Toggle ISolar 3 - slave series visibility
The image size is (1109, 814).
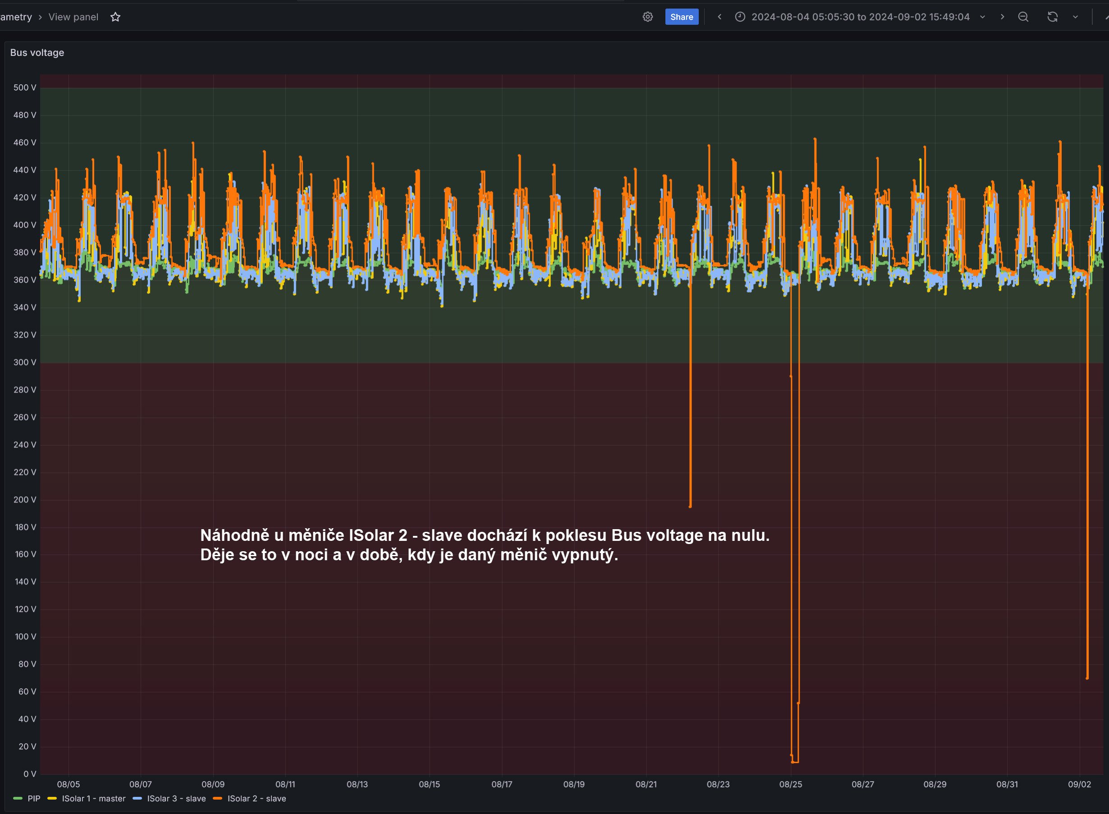pos(176,799)
